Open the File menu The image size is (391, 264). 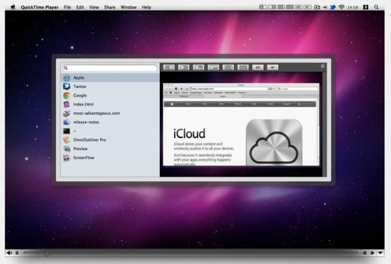tap(67, 7)
